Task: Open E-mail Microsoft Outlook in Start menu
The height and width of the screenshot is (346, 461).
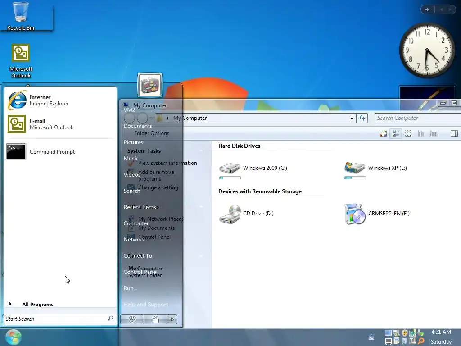Action: pyautogui.click(x=60, y=124)
